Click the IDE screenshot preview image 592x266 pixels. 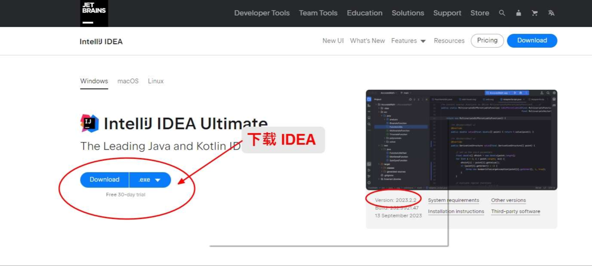click(461, 140)
